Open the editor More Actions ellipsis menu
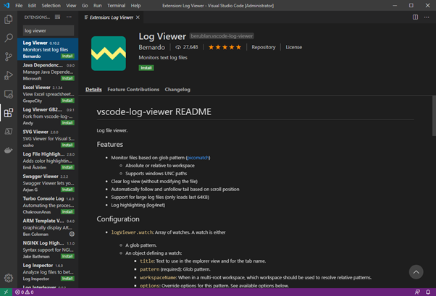Viewport: 436px width, 296px height. coord(428,16)
